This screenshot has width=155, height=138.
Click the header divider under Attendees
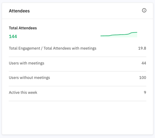click(x=77, y=19)
